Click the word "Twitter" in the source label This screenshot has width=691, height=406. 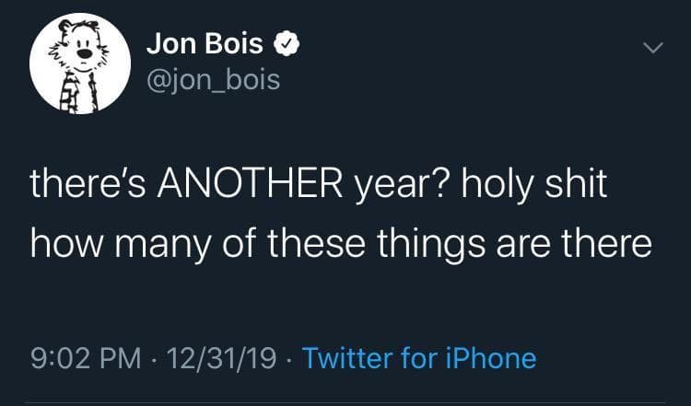348,357
